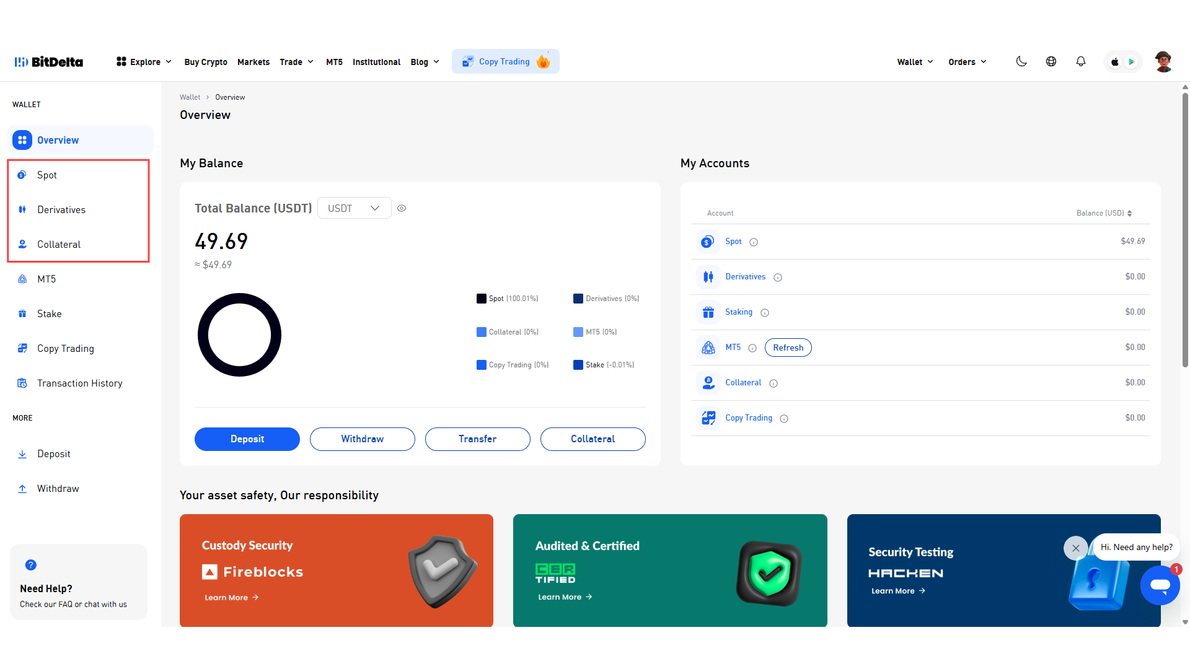This screenshot has height=669, width=1190.
Task: Click info icon next to Copy Trading account
Action: 784,419
